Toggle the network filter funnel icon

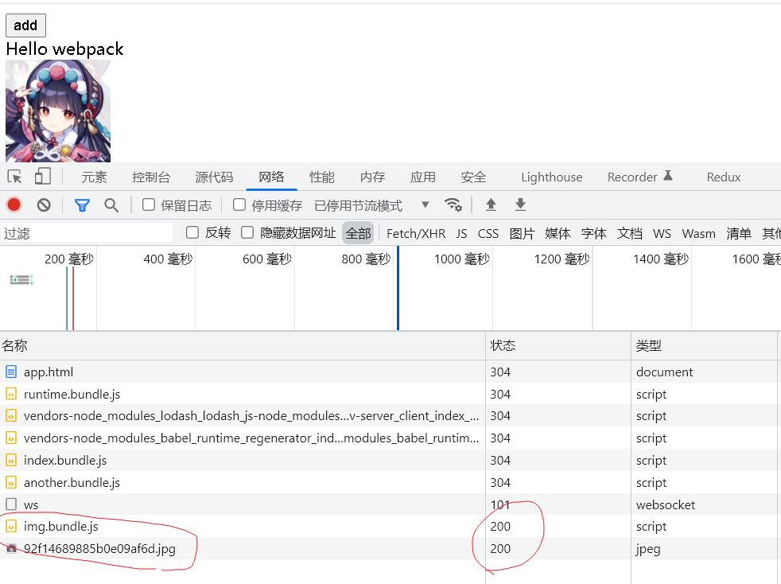pyautogui.click(x=82, y=204)
